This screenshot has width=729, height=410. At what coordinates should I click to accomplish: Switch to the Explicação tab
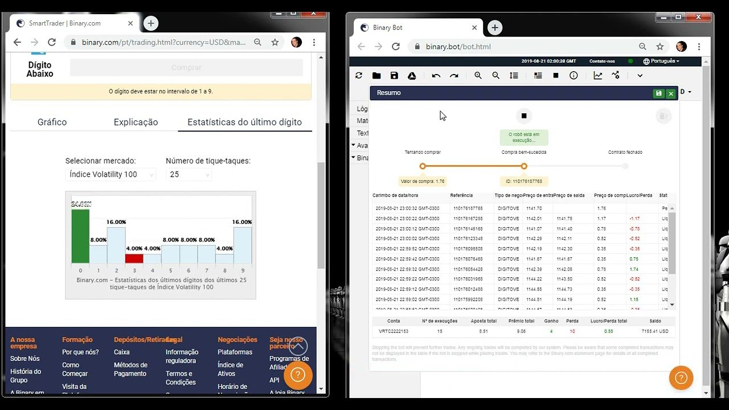pyautogui.click(x=136, y=122)
